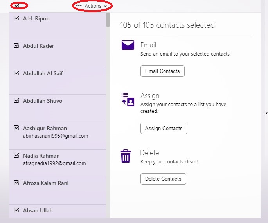Select the Abdullah Al Saif contact name
268x223 pixels.
(x=43, y=73)
